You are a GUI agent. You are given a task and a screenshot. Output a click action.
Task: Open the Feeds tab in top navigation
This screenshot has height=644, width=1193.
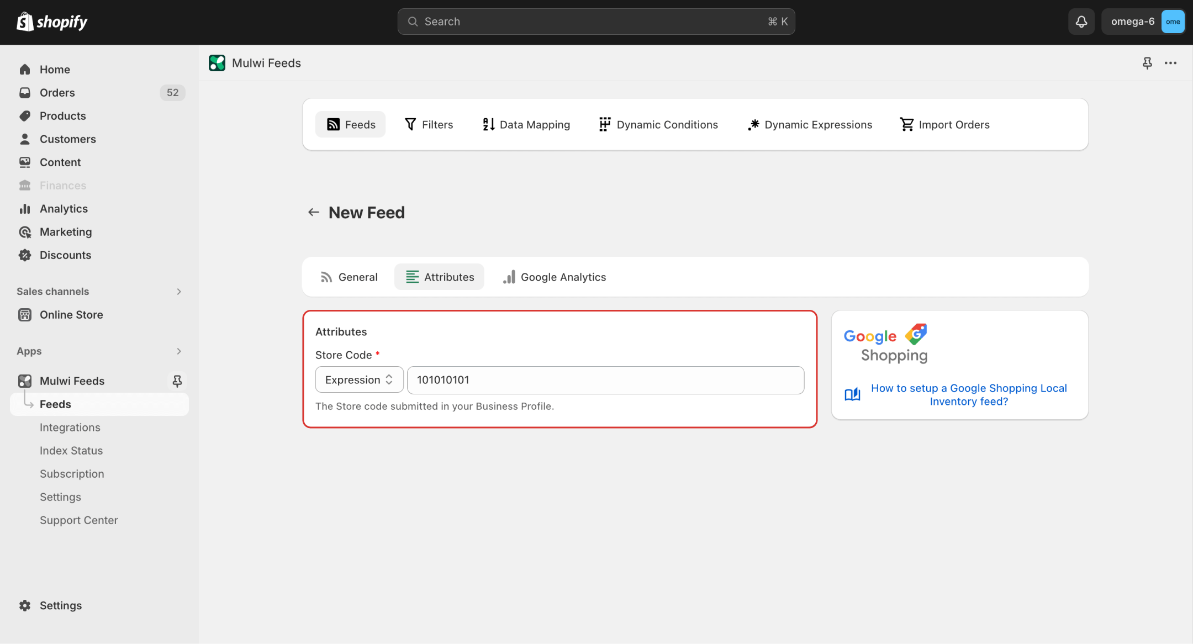(351, 124)
